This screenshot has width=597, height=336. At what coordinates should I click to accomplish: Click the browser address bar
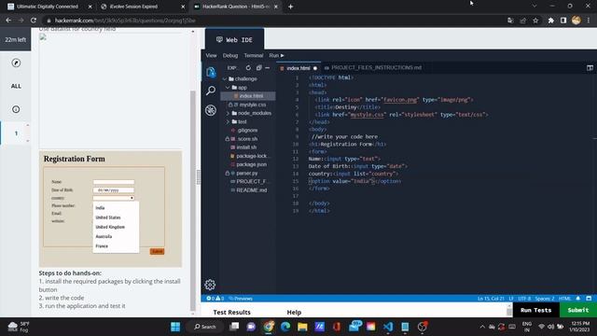coord(274,21)
